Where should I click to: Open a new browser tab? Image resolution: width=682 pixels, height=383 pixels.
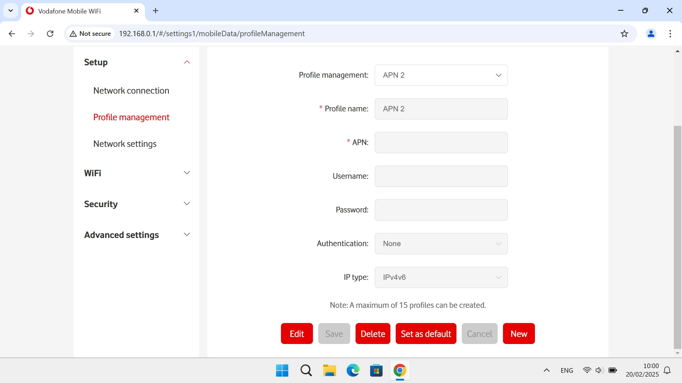click(x=156, y=11)
